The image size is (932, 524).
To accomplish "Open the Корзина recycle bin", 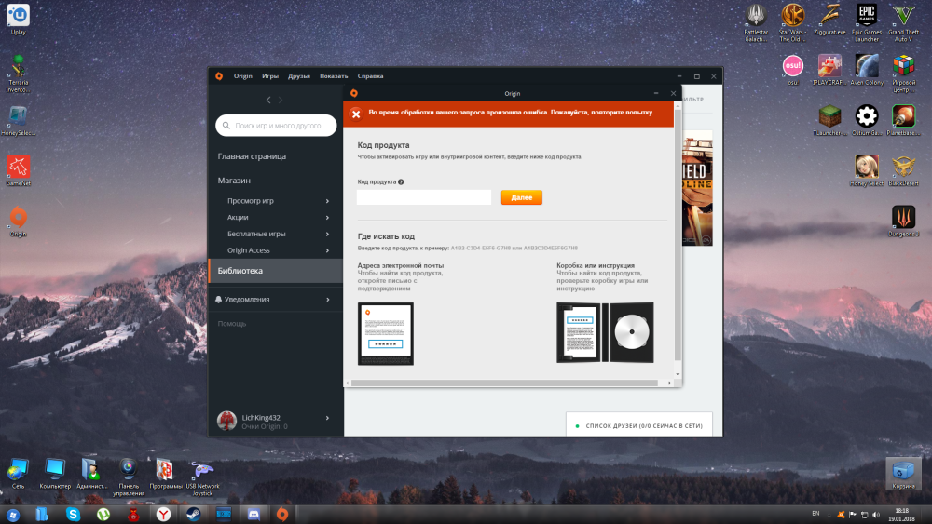I will click(903, 473).
